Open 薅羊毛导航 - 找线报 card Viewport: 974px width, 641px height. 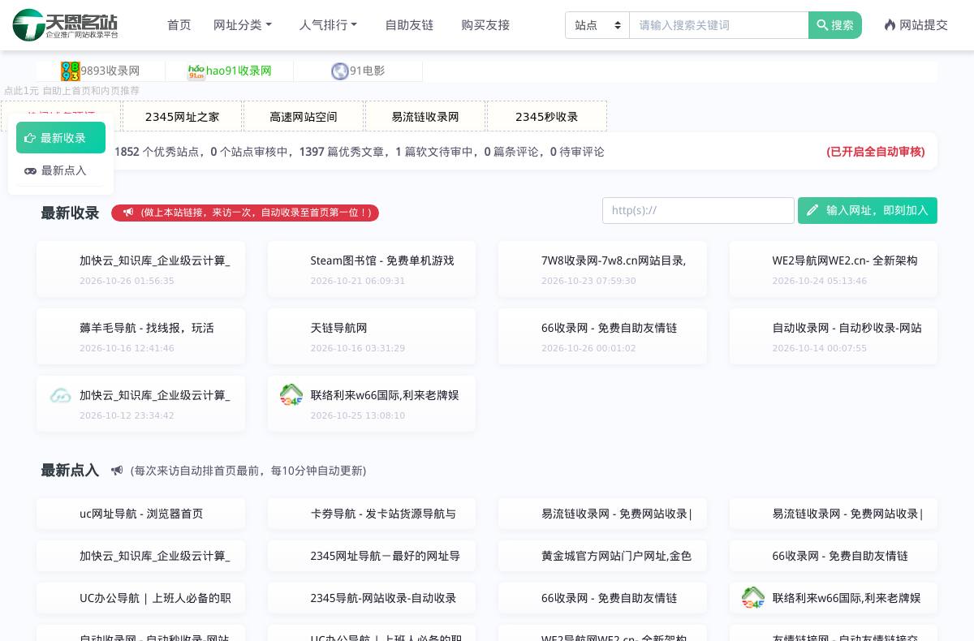pos(140,336)
